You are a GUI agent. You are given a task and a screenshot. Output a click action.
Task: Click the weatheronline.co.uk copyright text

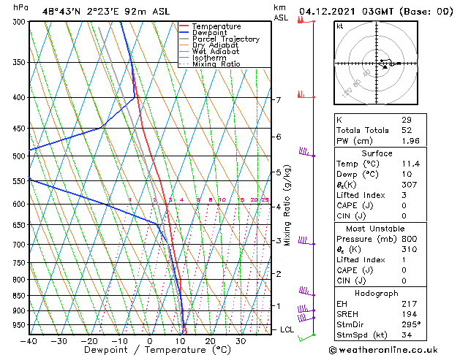pyautogui.click(x=383, y=350)
